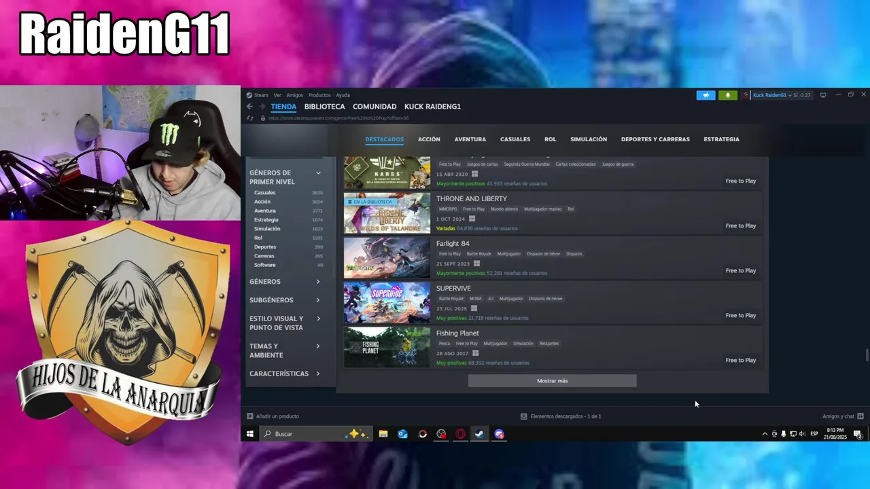
Task: Open File Explorer from the taskbar
Action: 383,434
